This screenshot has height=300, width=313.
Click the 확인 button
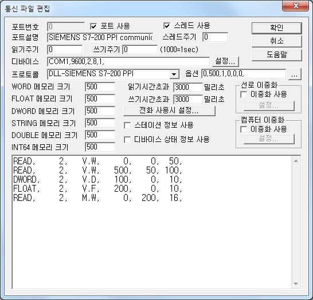pyautogui.click(x=276, y=28)
